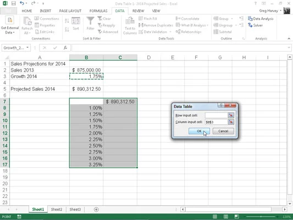This screenshot has width=293, height=220.
Task: Switch to Page Layout view in status bar
Action: point(226,217)
